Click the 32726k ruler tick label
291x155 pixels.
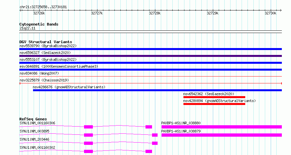click(x=39, y=13)
